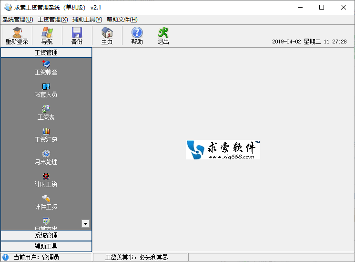This screenshot has height=262, width=355.
Task: Click the 重新登录 re-login toolbar icon
Action: (x=17, y=36)
